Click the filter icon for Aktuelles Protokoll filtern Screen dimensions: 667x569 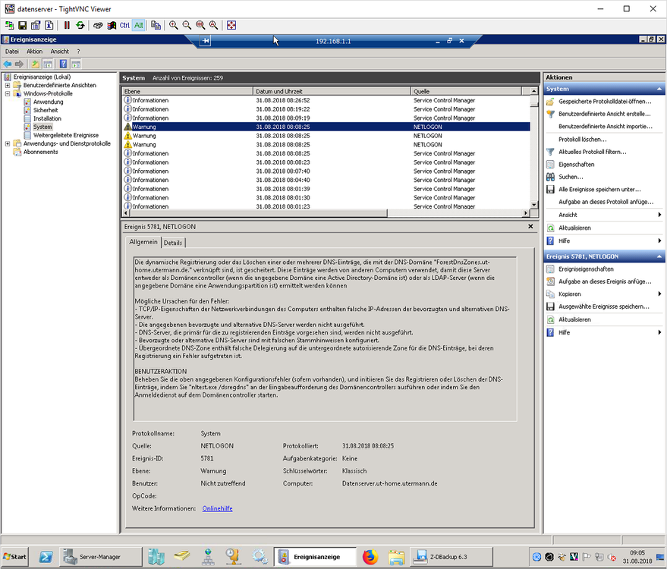pyautogui.click(x=551, y=152)
